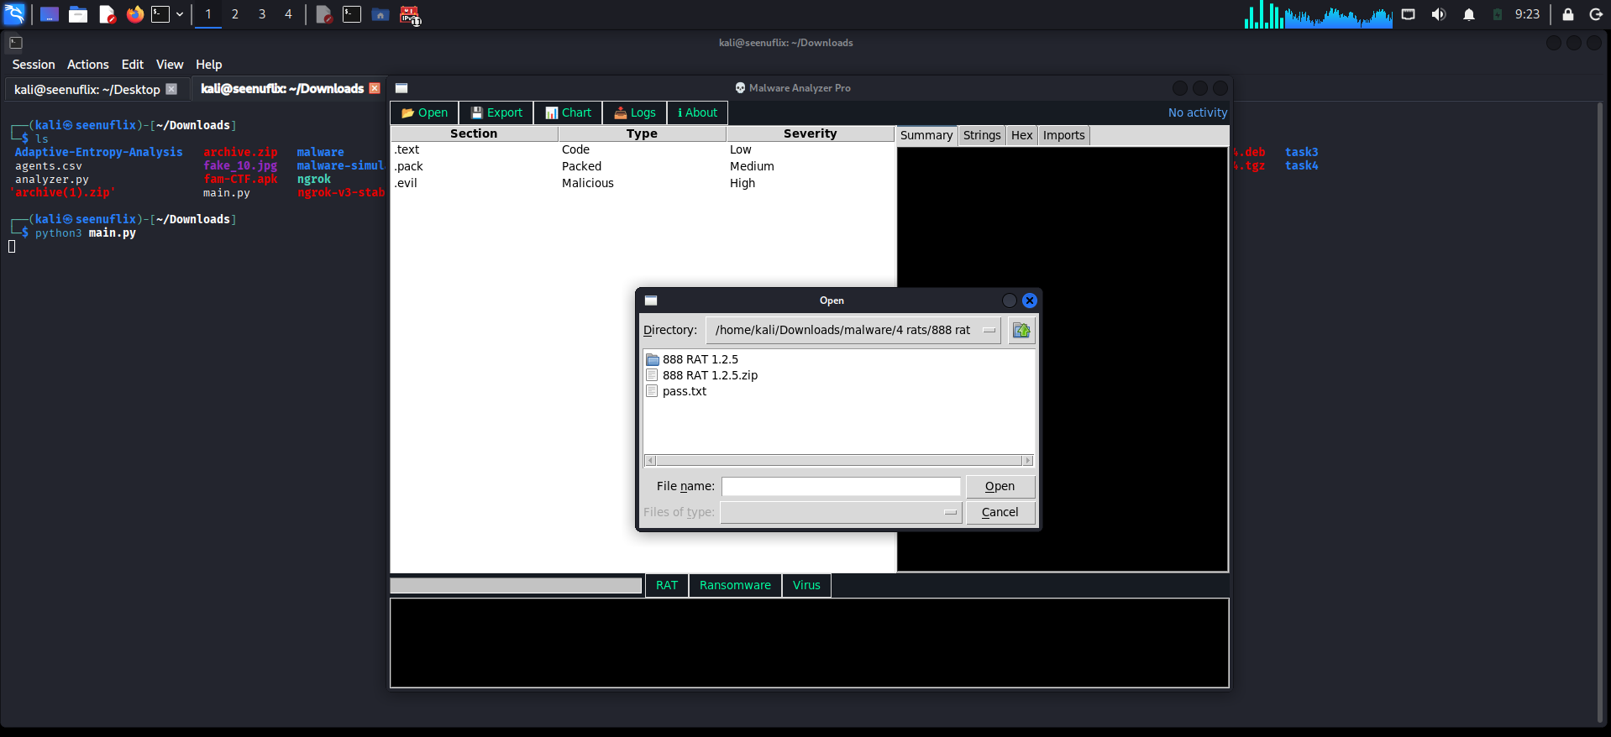The height and width of the screenshot is (737, 1611).
Task: Switch to the Strings tab
Action: (x=982, y=135)
